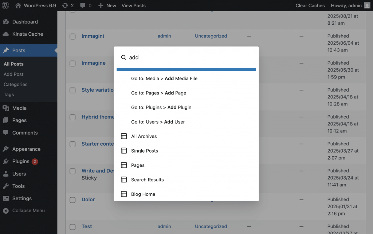The width and height of the screenshot is (373, 234).
Task: Click the Clear Caches link
Action: click(310, 5)
